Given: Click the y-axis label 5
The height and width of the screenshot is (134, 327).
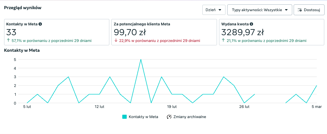Looking at the screenshot, I should point(15,60).
